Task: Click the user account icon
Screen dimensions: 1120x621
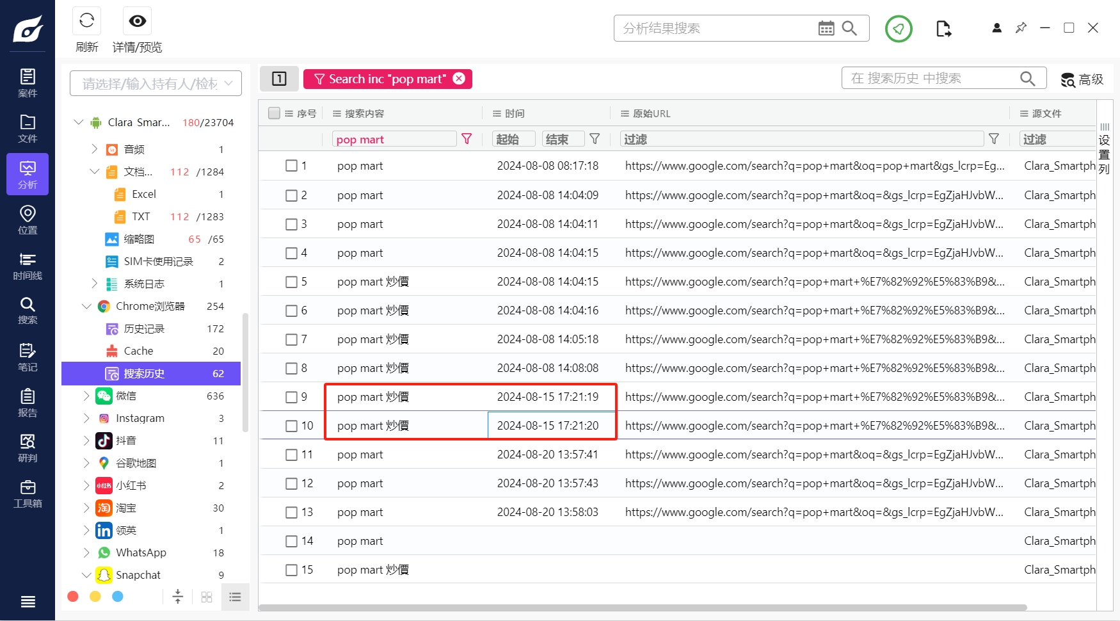Action: (x=996, y=28)
